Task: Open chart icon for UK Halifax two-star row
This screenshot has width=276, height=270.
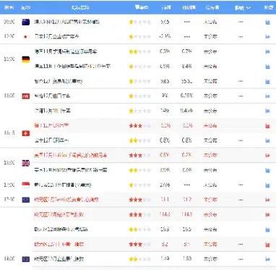Action: tap(267, 170)
